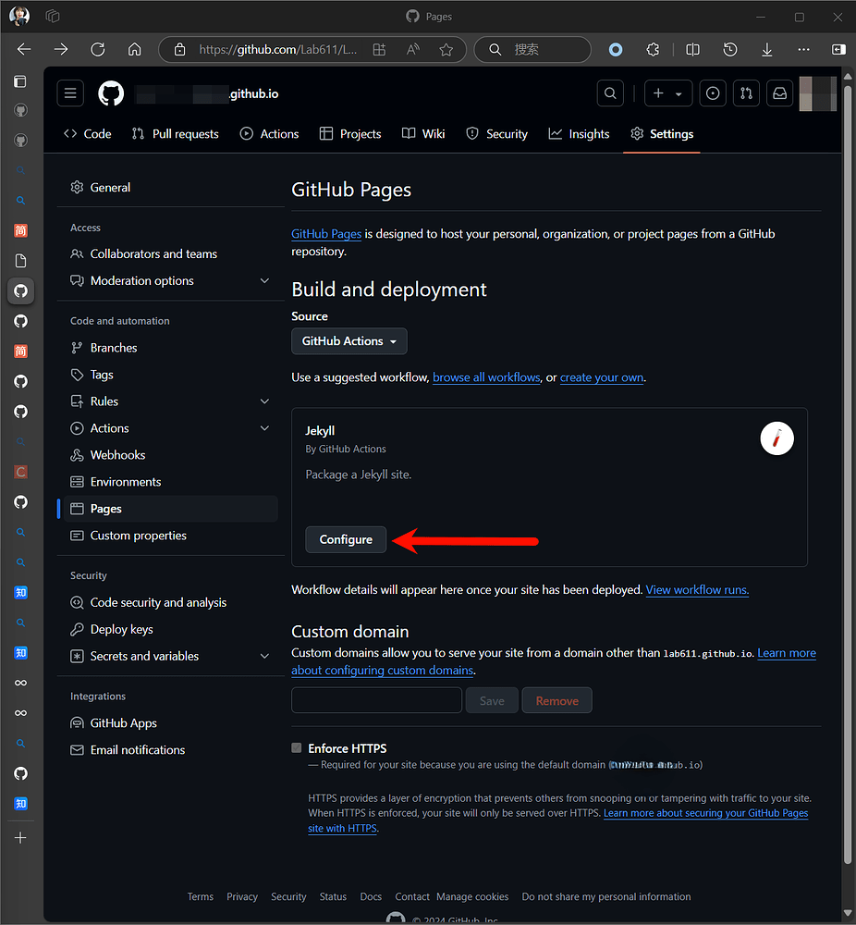Screen dimensions: 856x925
Task: Open the GitHub Actions source dropdown
Action: click(x=349, y=341)
